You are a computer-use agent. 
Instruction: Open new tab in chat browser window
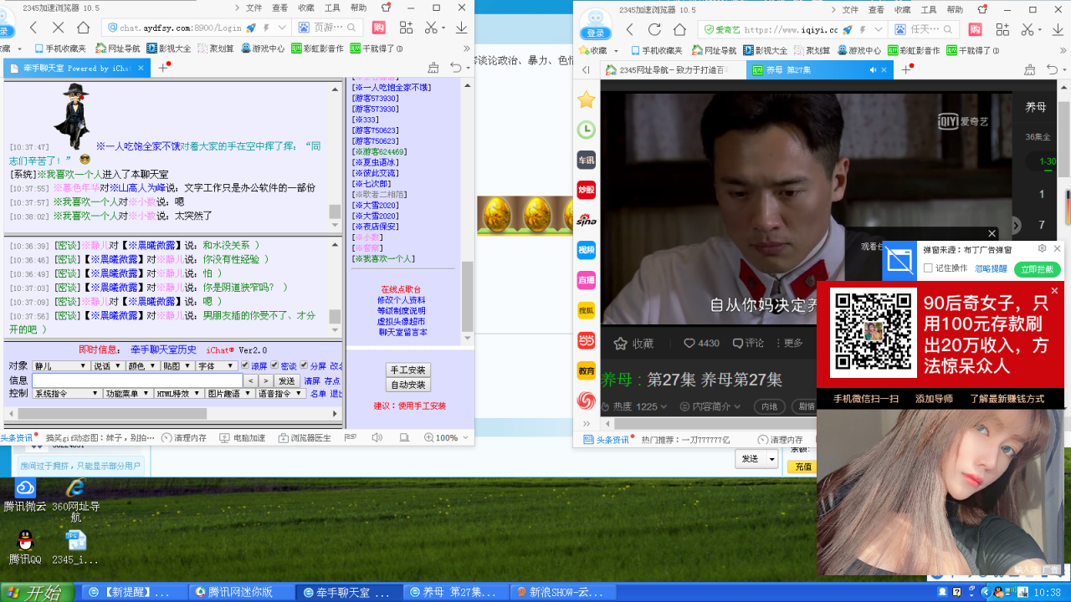coord(164,68)
